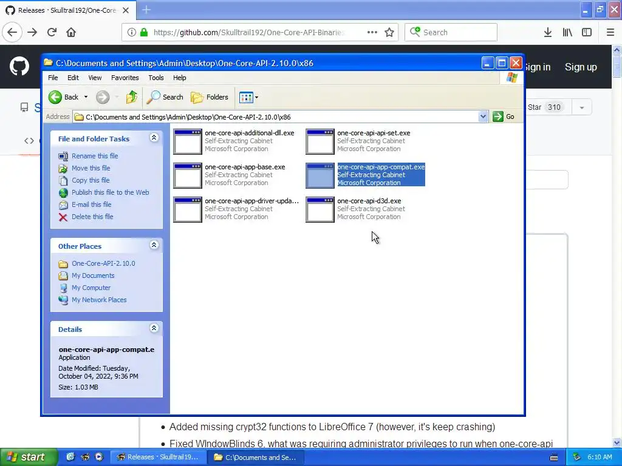This screenshot has width=622, height=466.
Task: Click Delete this file
Action: click(92, 217)
